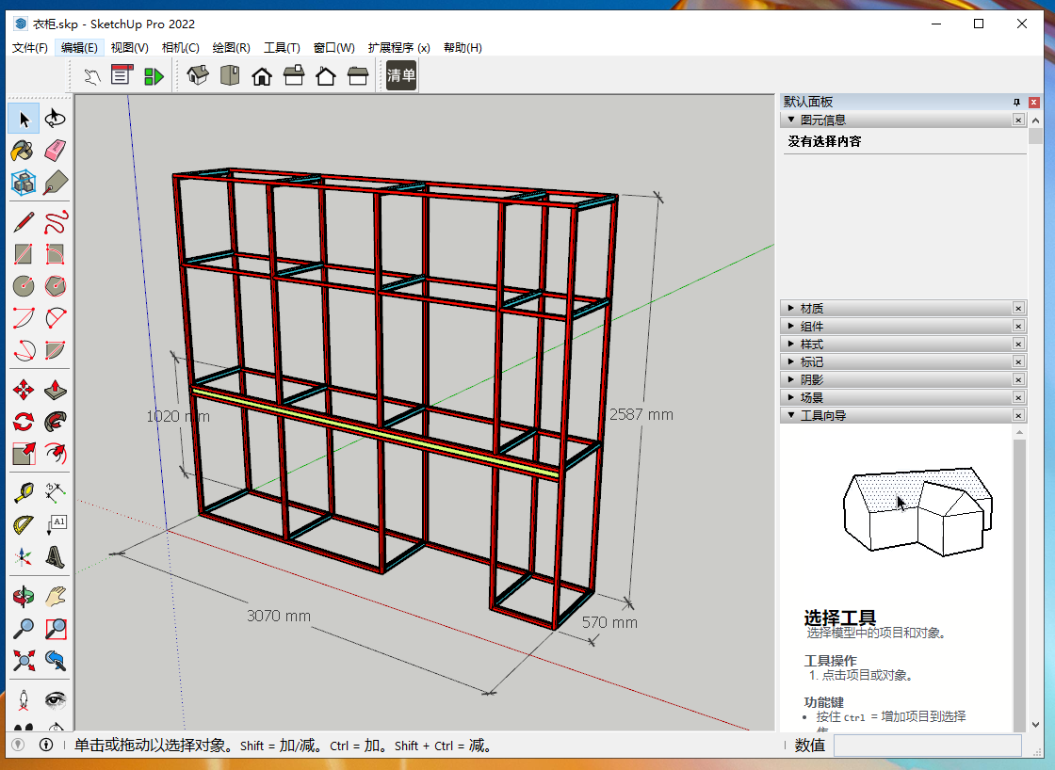1055x770 pixels.
Task: Activate the Protractor tool
Action: tap(24, 524)
